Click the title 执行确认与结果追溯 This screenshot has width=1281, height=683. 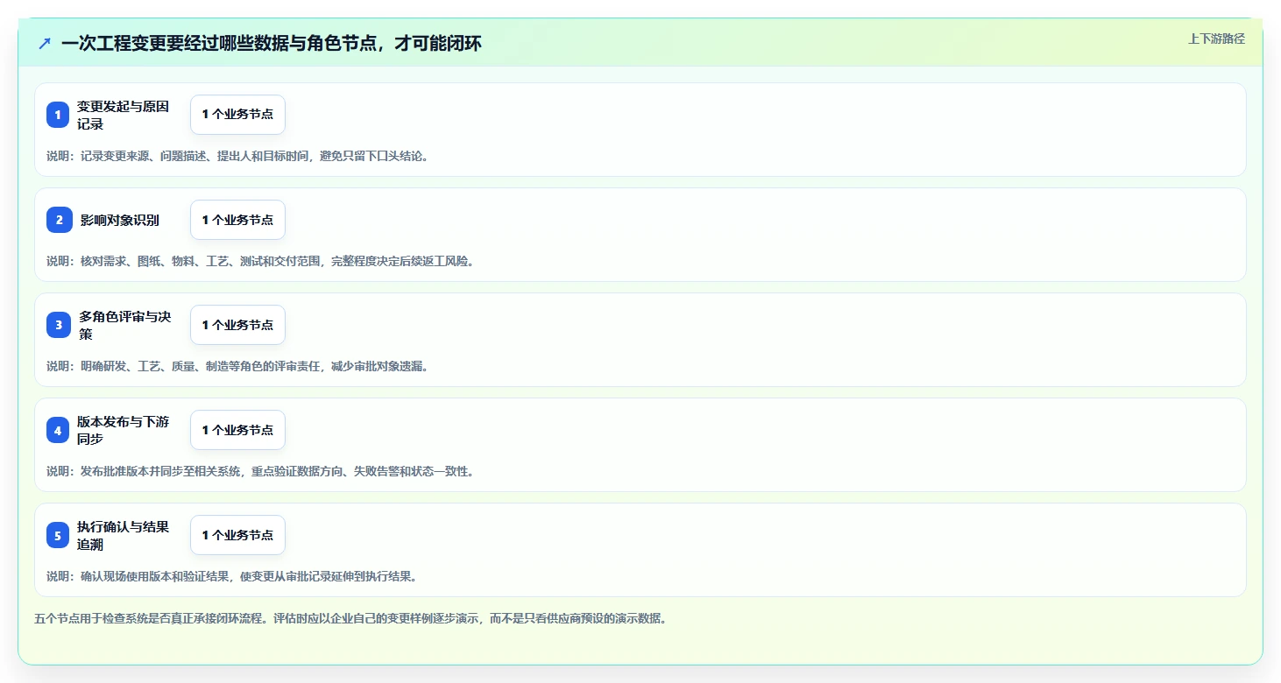point(123,535)
